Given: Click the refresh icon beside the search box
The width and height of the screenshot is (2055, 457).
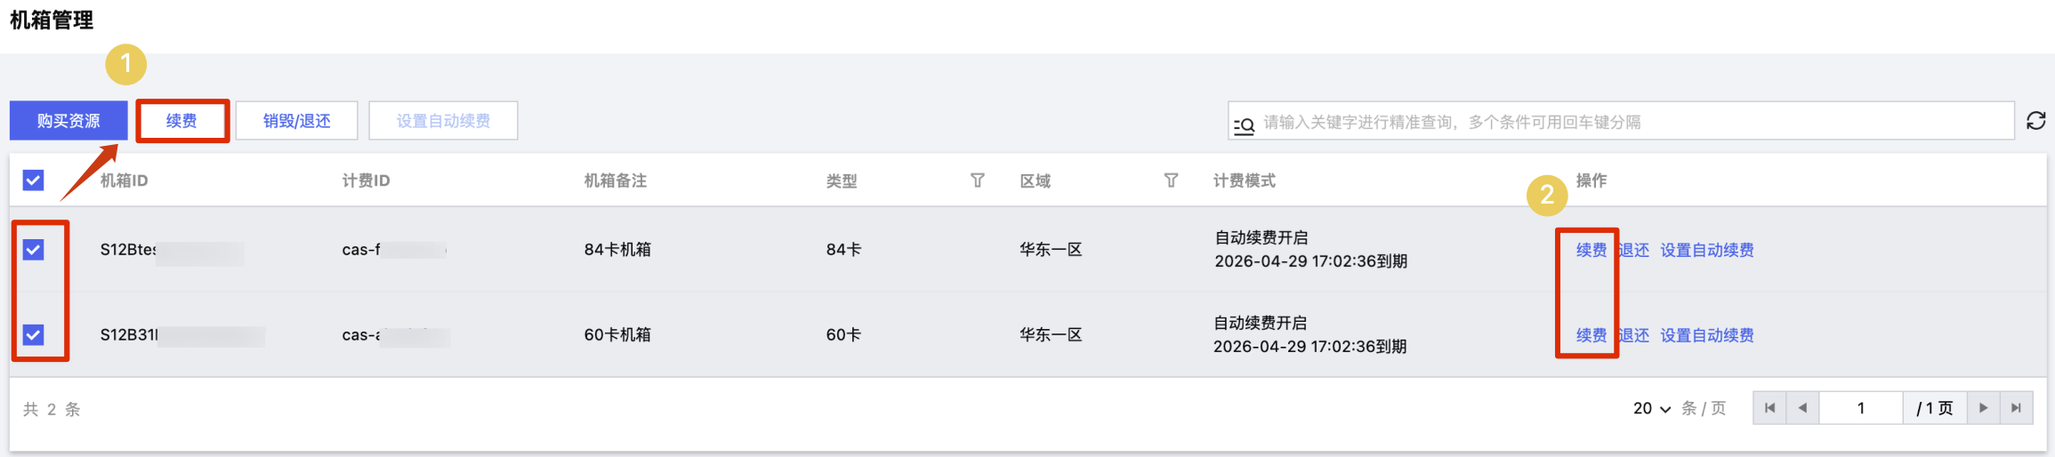Looking at the screenshot, I should click(2035, 121).
